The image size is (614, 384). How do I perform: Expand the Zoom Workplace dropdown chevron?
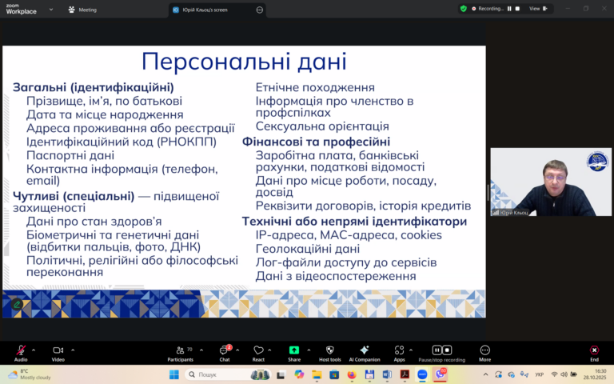50,10
